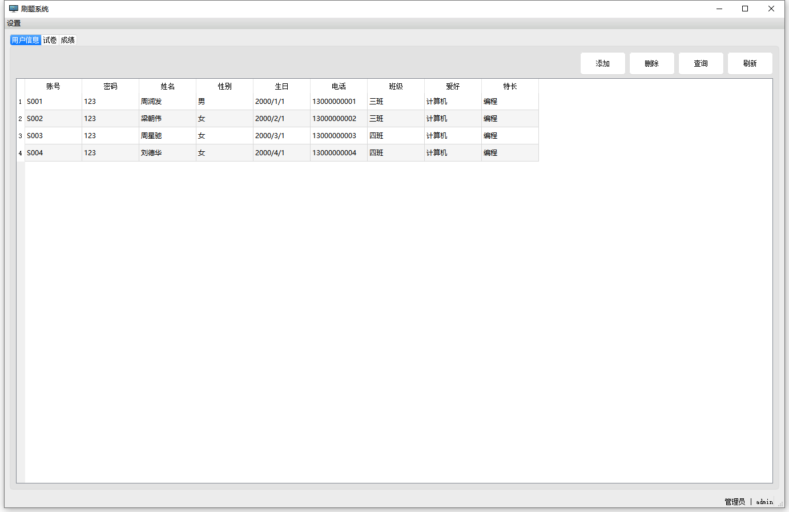
Task: Select phone cell 13000000002
Action: tap(339, 119)
